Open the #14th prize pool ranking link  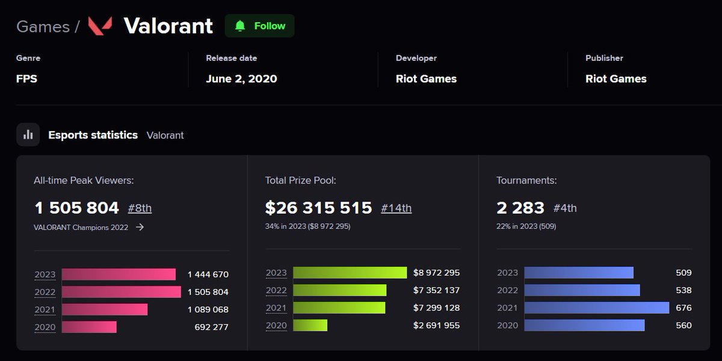pyautogui.click(x=396, y=208)
